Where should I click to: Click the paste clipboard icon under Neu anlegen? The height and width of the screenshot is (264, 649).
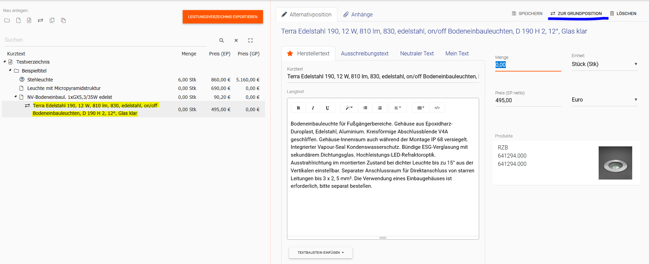(63, 21)
